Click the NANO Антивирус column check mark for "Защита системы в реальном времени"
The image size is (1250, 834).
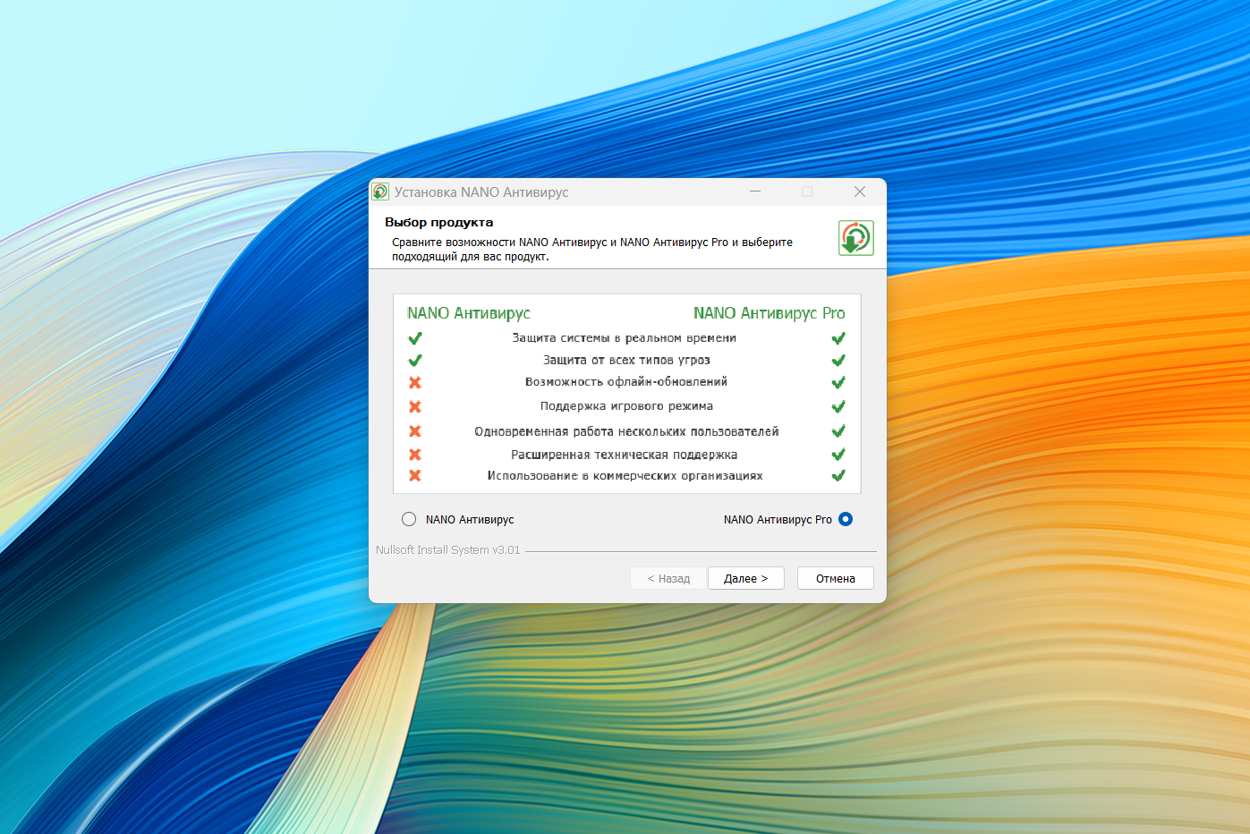tap(415, 338)
